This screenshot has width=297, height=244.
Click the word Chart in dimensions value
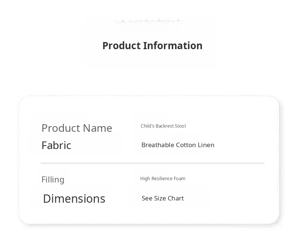coord(175,198)
